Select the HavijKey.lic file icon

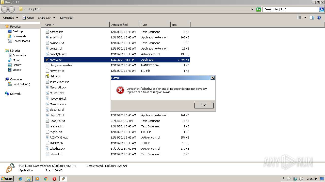47,71
